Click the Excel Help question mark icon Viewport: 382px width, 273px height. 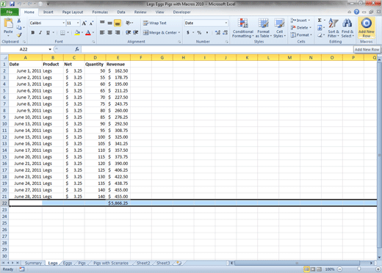tap(356, 12)
